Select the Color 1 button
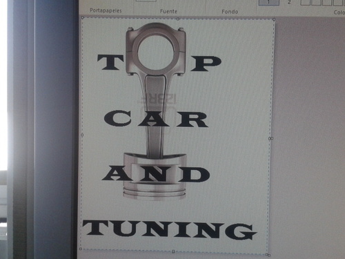 [x=268, y=2]
